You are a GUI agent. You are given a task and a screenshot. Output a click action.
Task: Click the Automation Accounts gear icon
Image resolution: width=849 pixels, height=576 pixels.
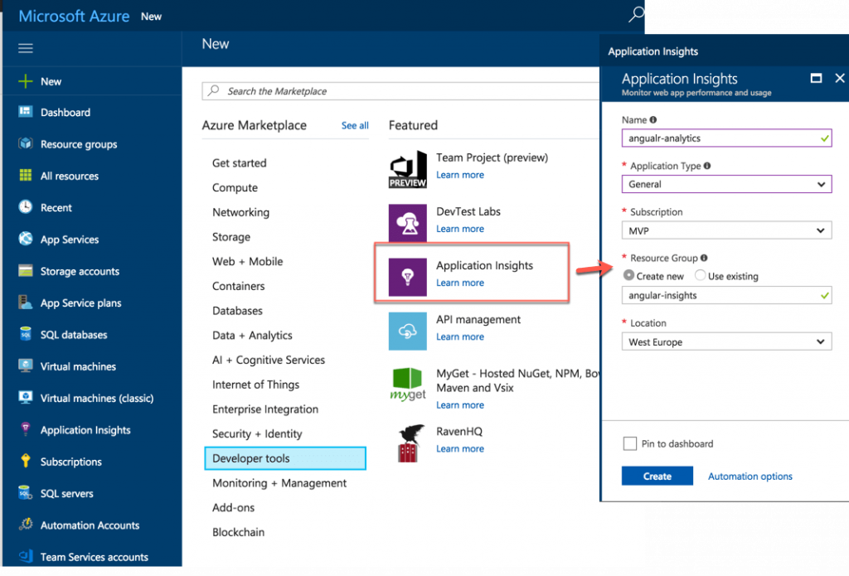click(26, 525)
